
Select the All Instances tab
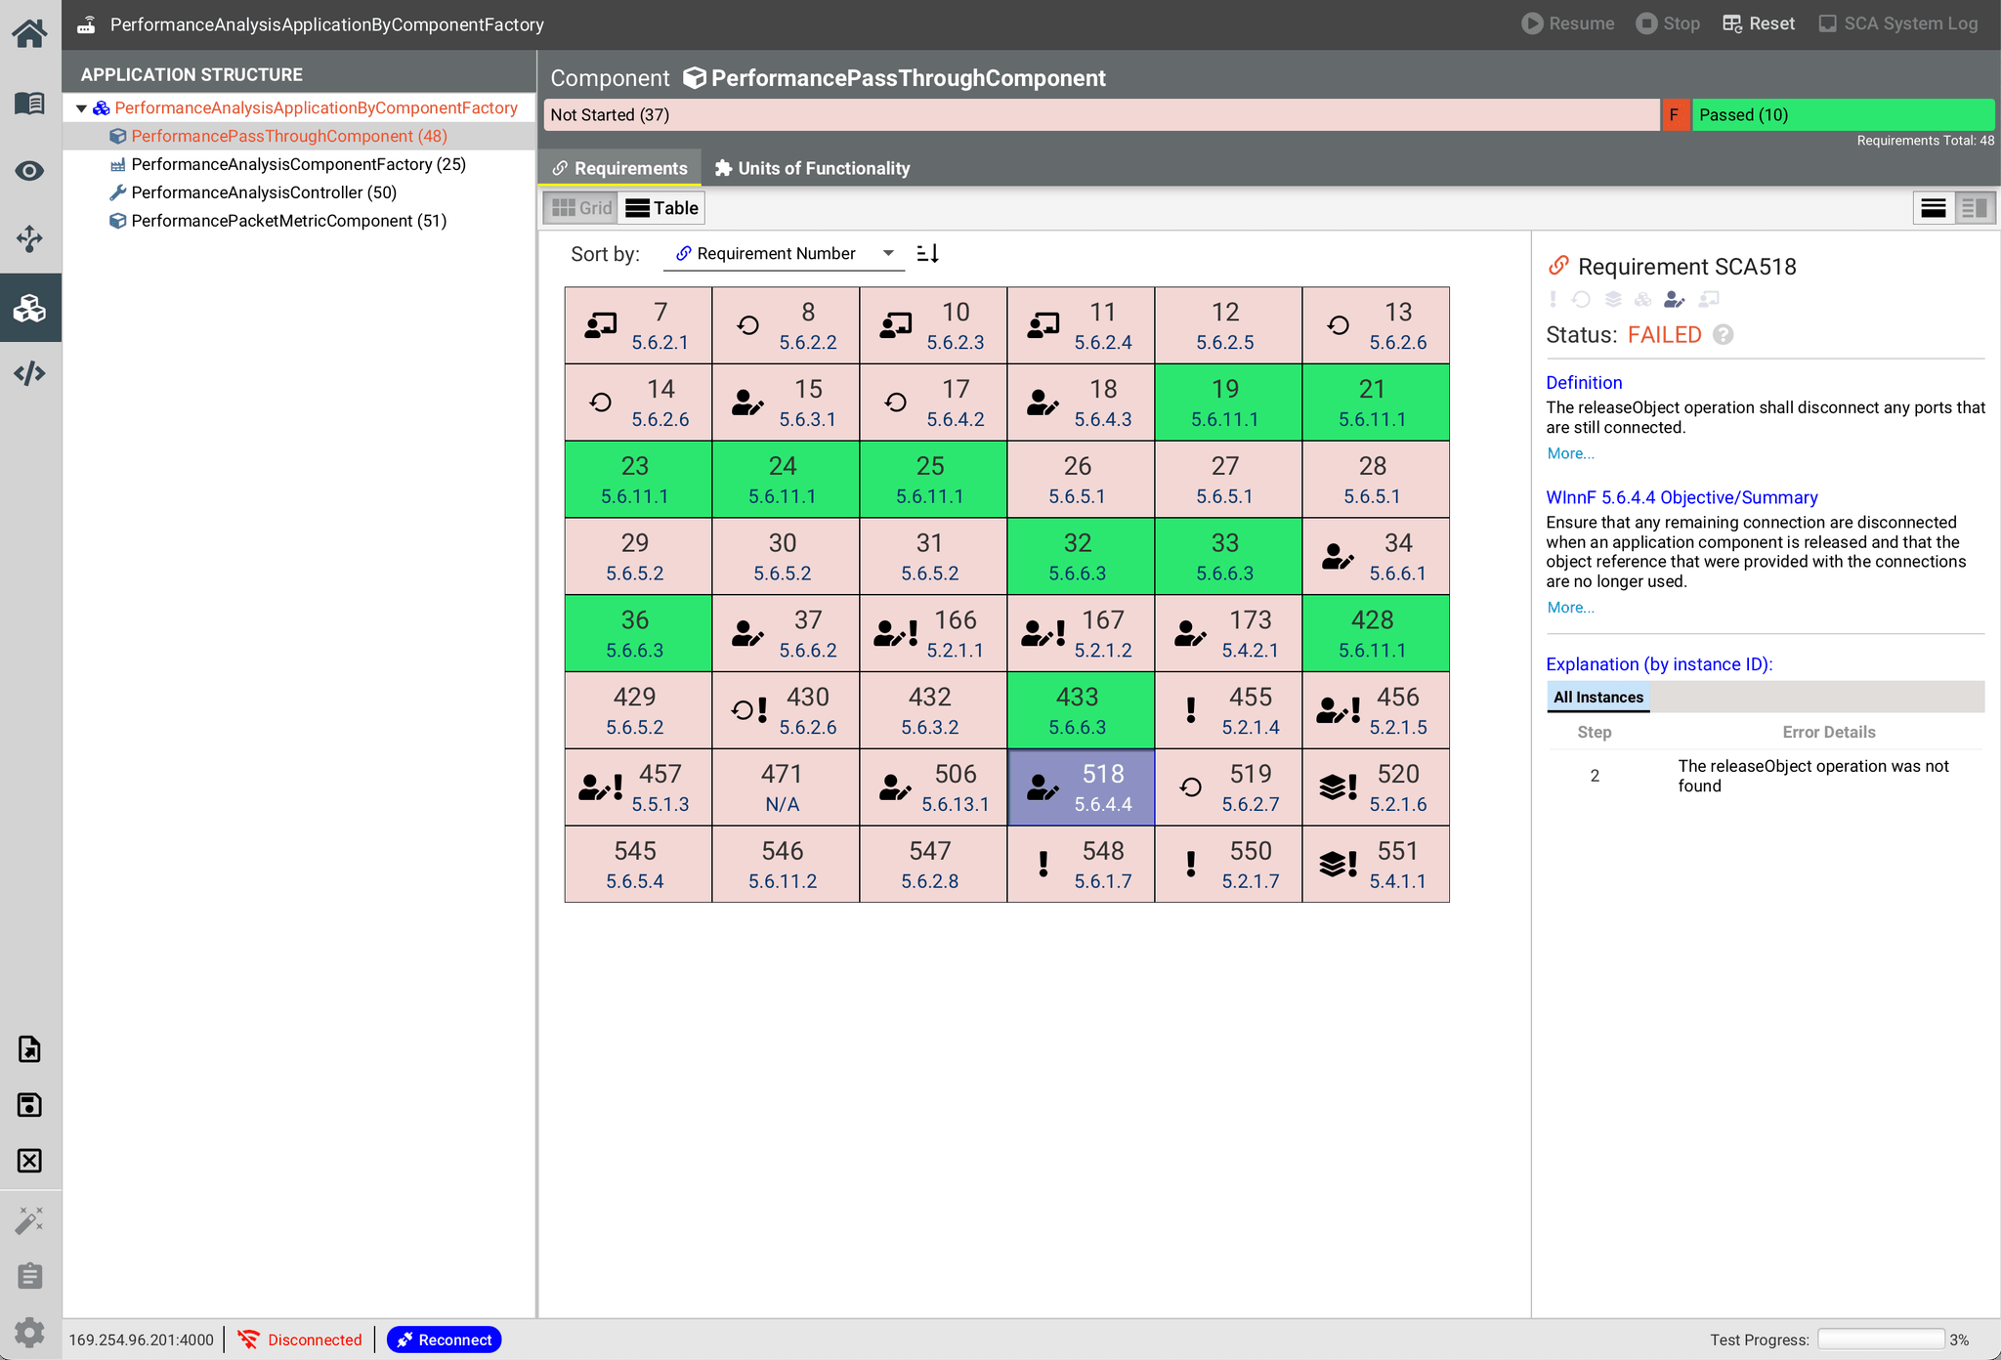click(1597, 697)
